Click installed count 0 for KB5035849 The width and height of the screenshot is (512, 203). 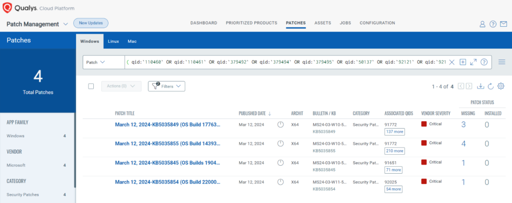487,124
